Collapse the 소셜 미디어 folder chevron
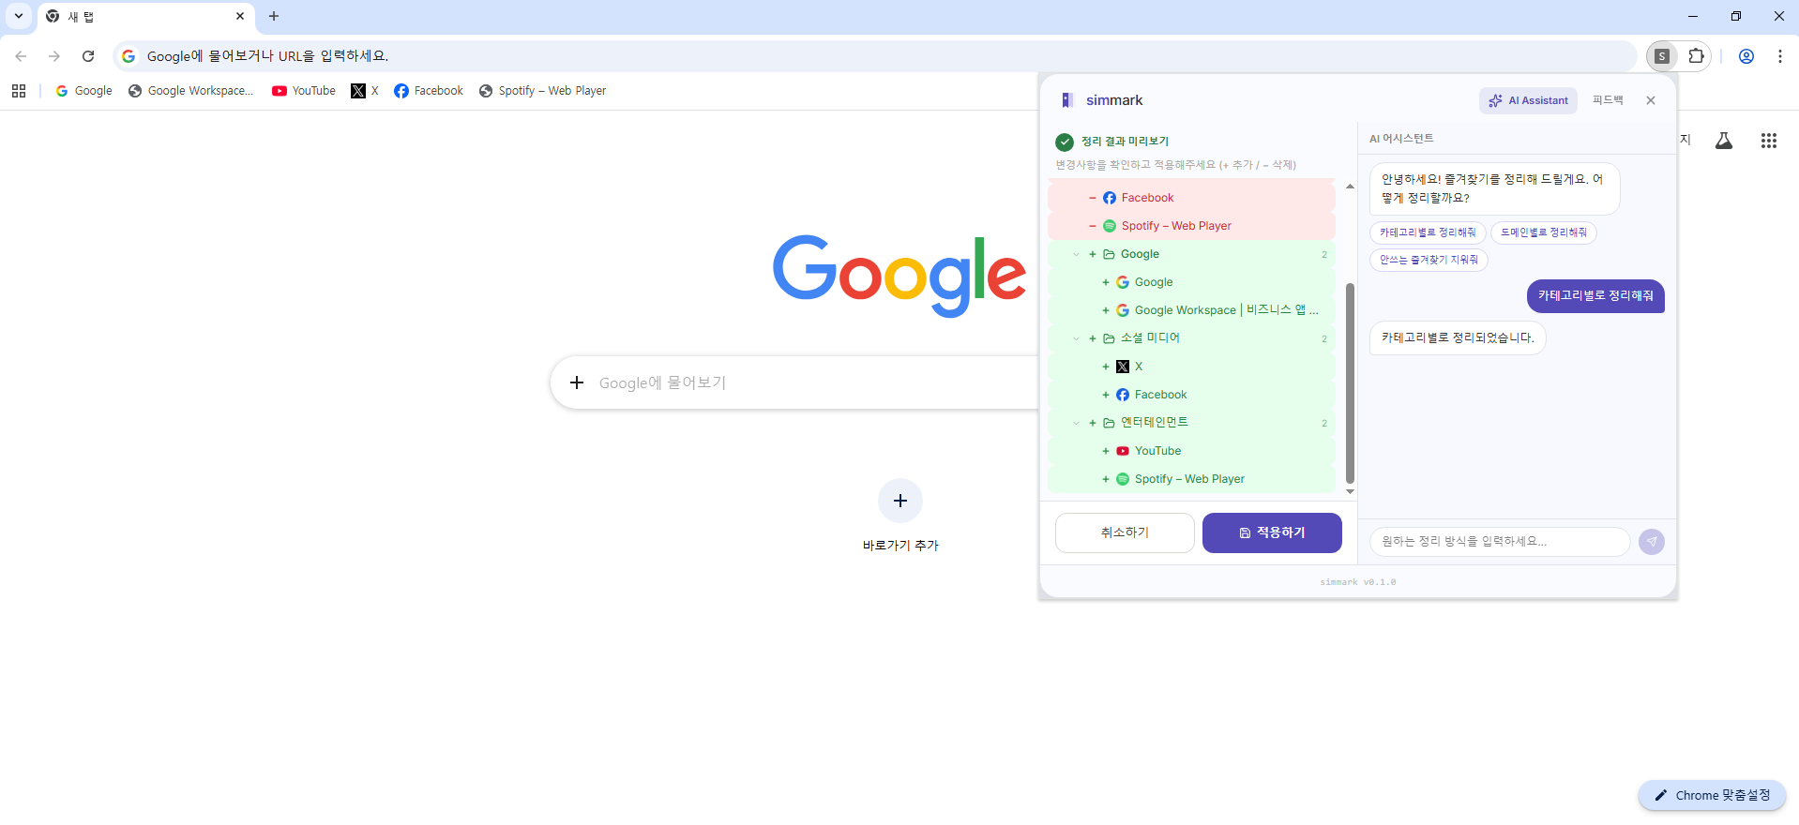Image resolution: width=1799 pixels, height=825 pixels. click(1076, 338)
